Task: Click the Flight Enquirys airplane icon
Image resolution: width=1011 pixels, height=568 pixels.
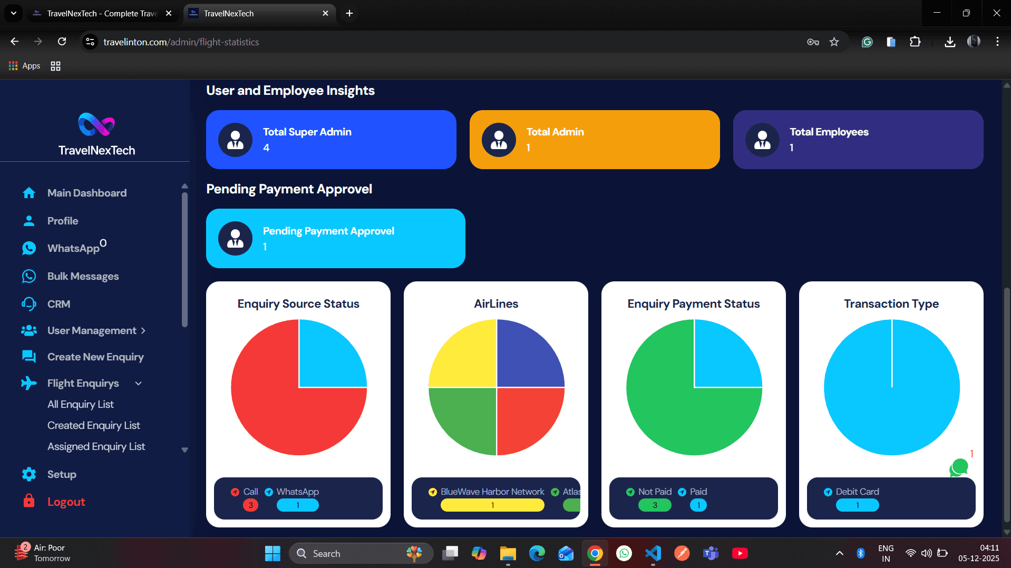Action: tap(29, 383)
